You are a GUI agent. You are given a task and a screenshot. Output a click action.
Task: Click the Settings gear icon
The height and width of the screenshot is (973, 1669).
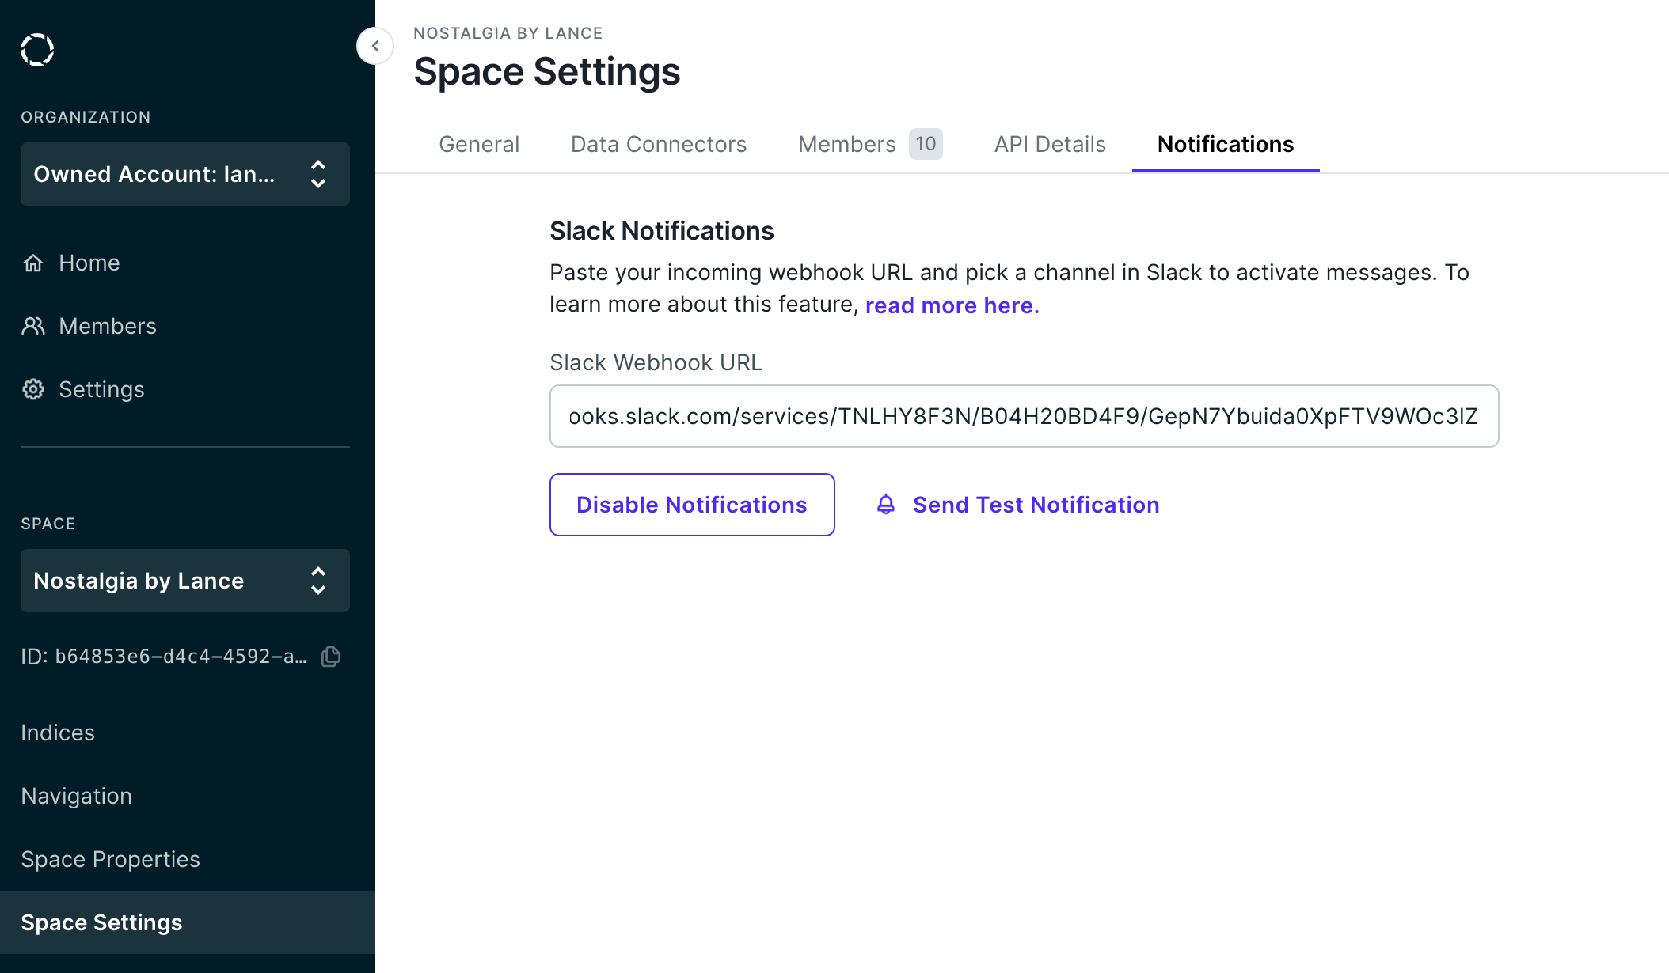pyautogui.click(x=33, y=389)
